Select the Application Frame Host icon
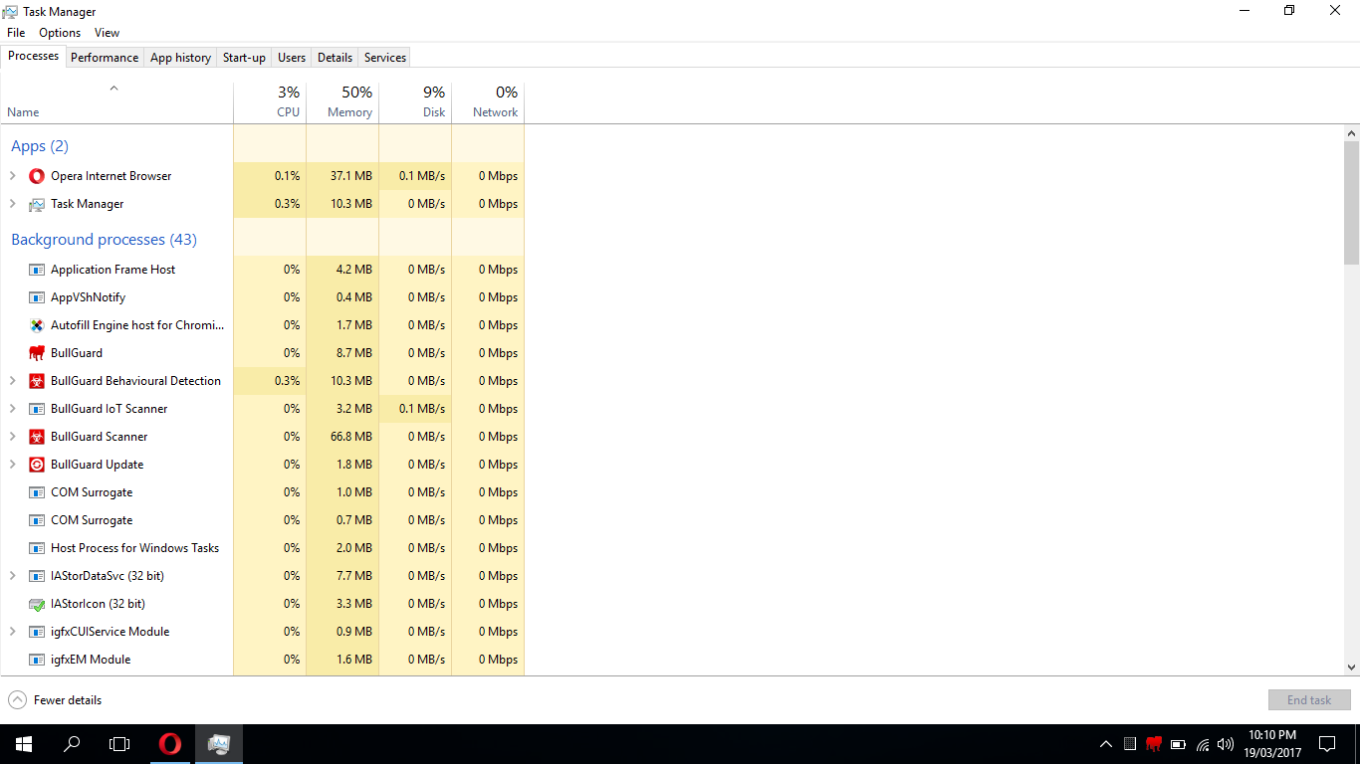The width and height of the screenshot is (1360, 764). pyautogui.click(x=37, y=270)
